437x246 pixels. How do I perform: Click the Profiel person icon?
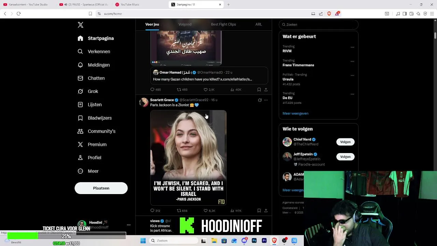[x=80, y=158]
